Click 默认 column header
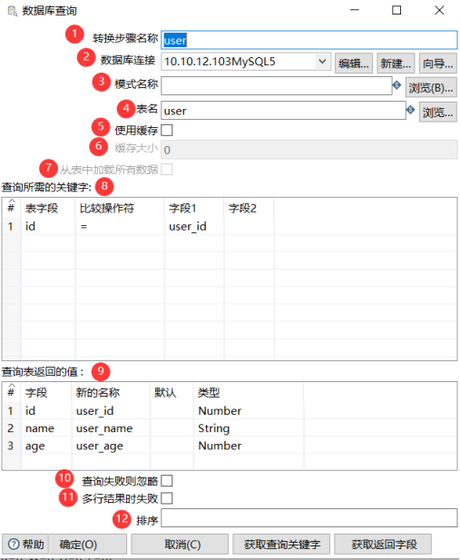This screenshot has width=460, height=560. [x=171, y=392]
